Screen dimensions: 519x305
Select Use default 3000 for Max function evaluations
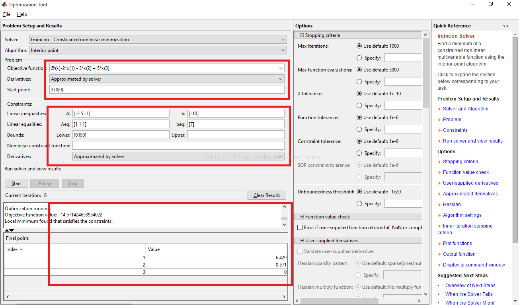tap(359, 70)
